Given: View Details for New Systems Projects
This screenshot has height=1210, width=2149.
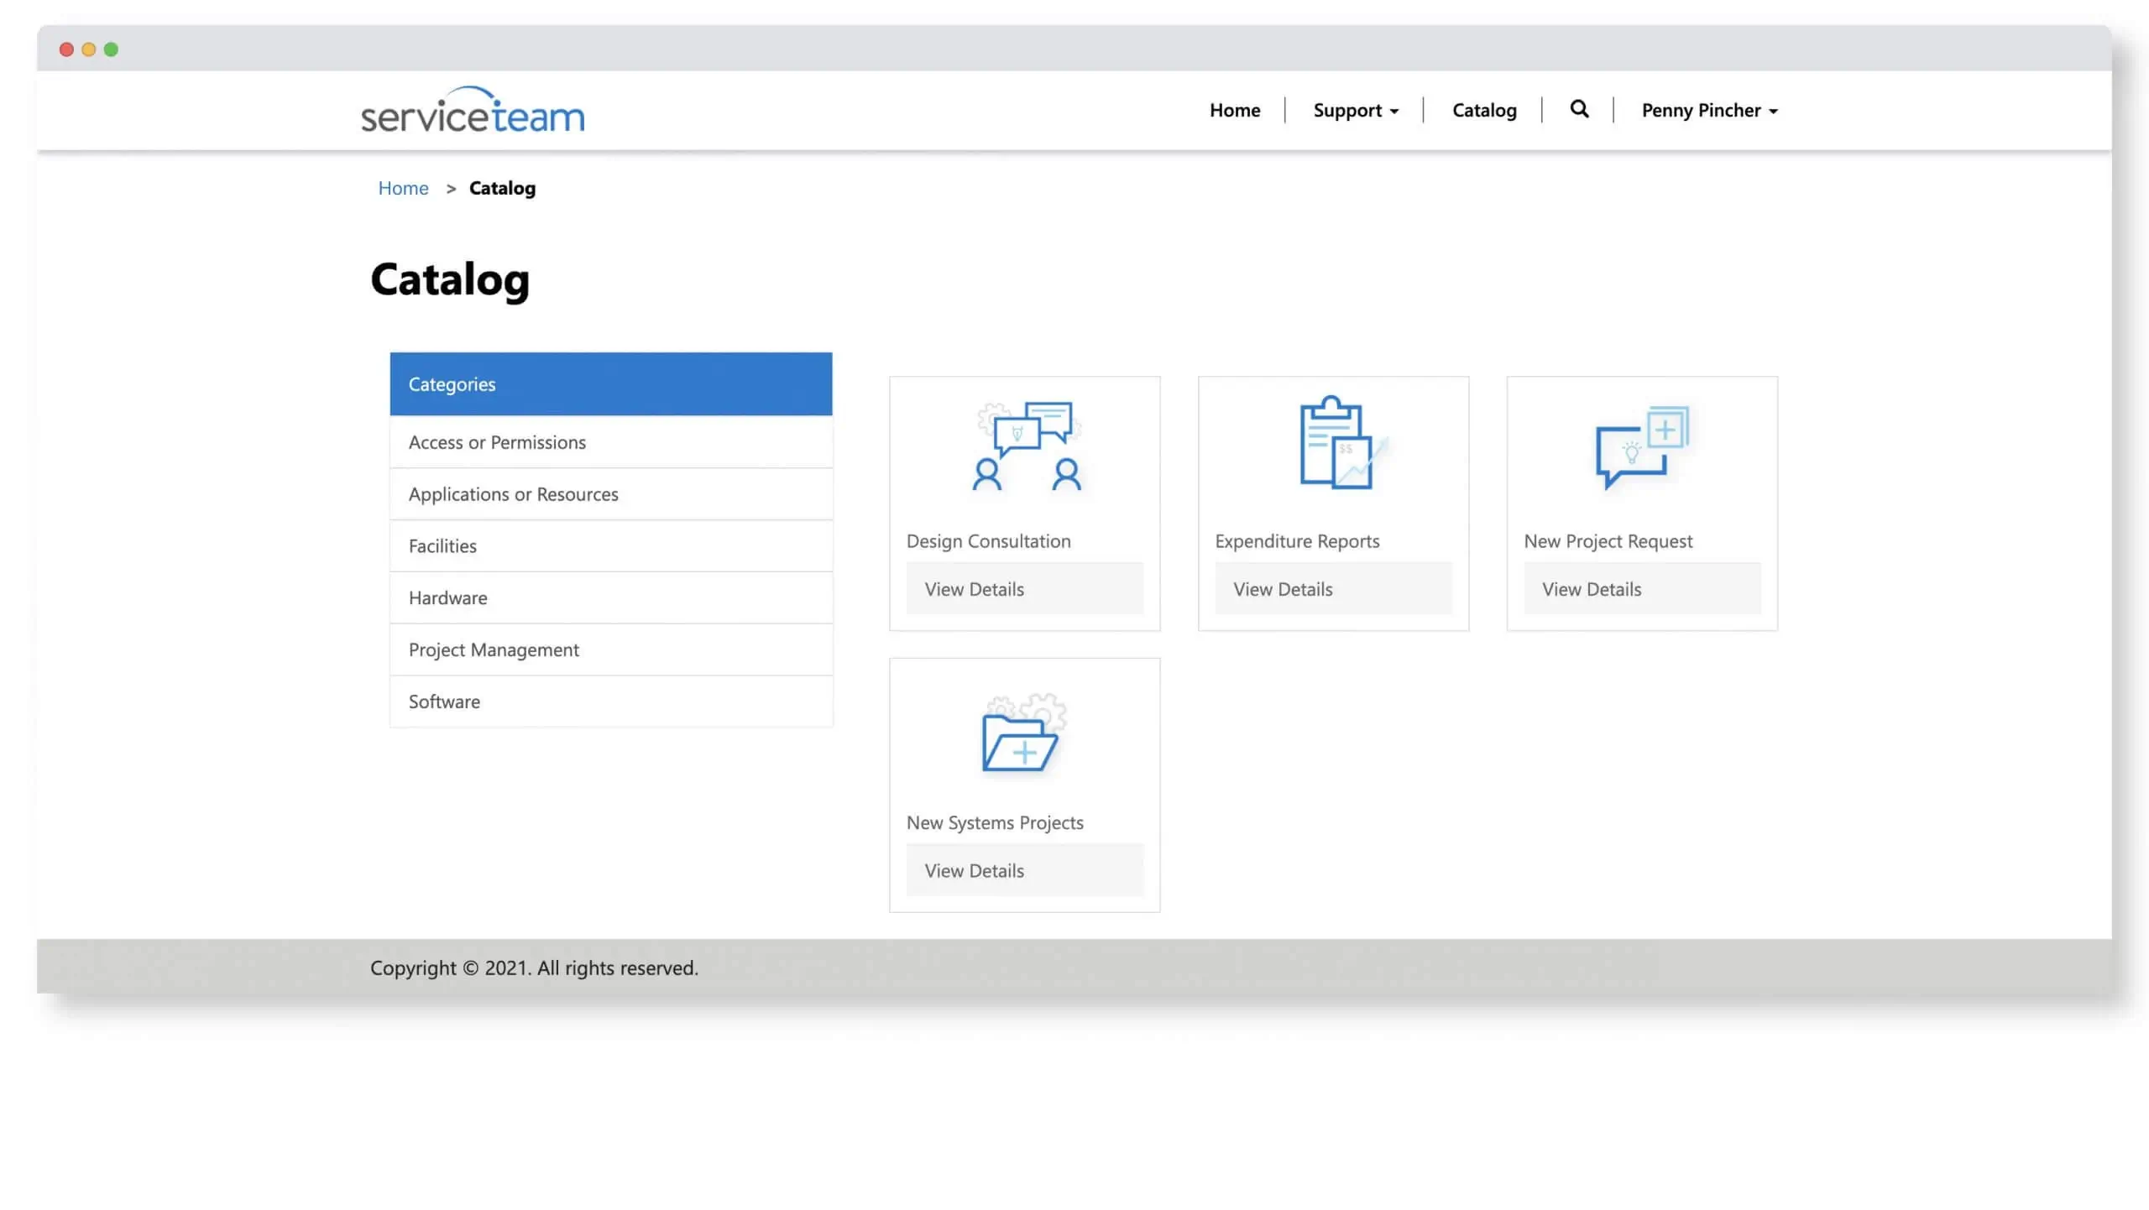Looking at the screenshot, I should point(1025,871).
